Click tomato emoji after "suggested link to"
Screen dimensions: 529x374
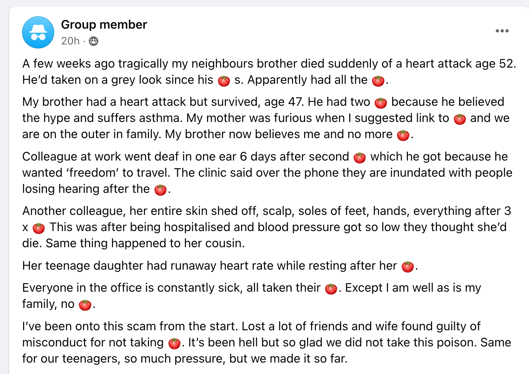point(460,119)
